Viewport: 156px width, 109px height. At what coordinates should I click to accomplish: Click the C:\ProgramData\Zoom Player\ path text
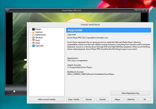click(80, 67)
